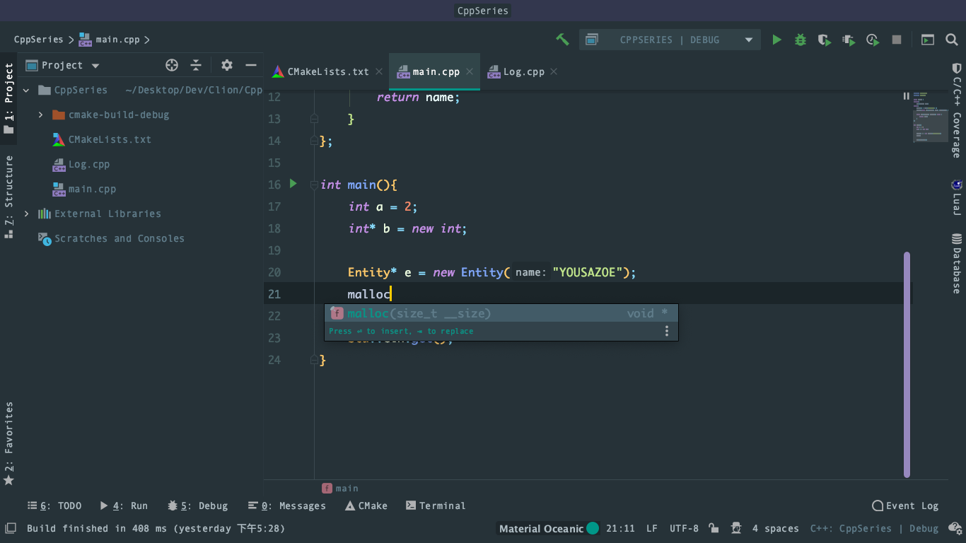This screenshot has height=543, width=966.
Task: Run with Coverage shield icon
Action: tap(825, 40)
